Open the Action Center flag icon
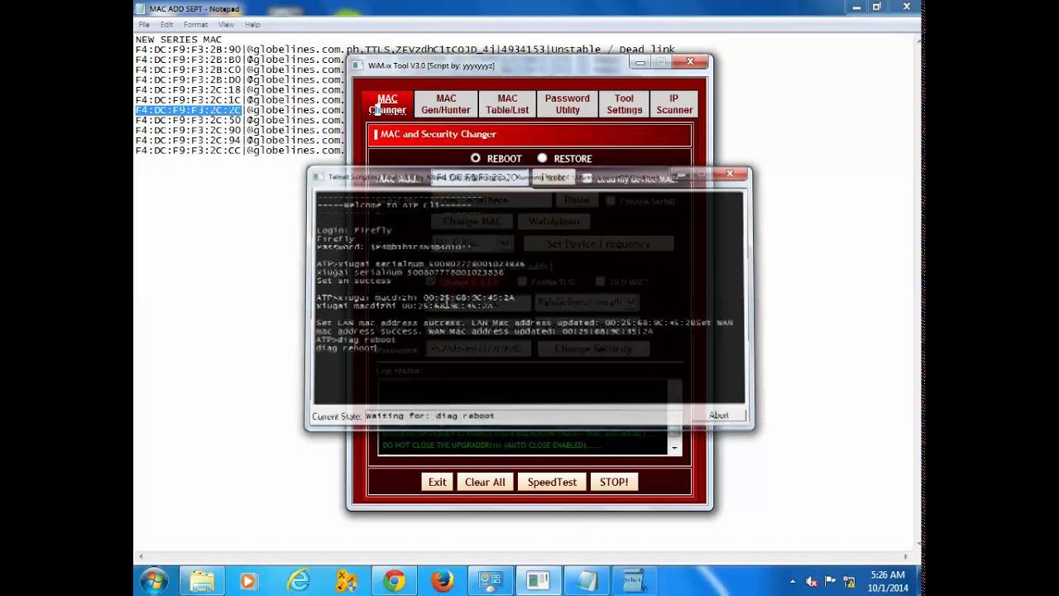Image resolution: width=1059 pixels, height=596 pixels. click(x=831, y=582)
